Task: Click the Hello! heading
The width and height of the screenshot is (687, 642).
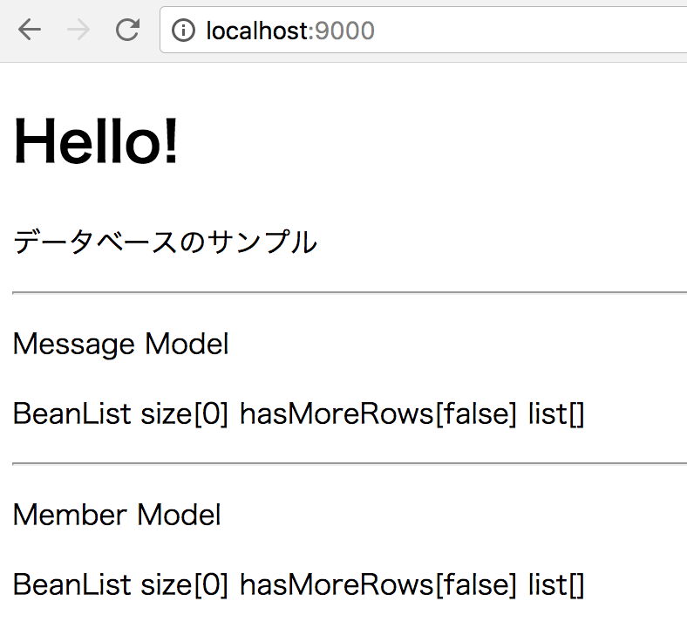Action: click(x=96, y=141)
